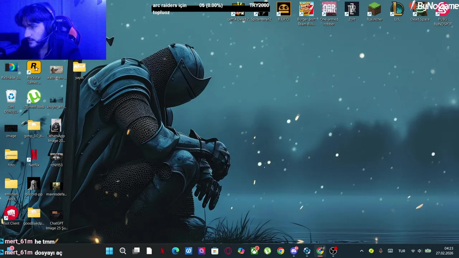The image size is (459, 258).
Task: Open the Windows Start menu
Action: 109,251
